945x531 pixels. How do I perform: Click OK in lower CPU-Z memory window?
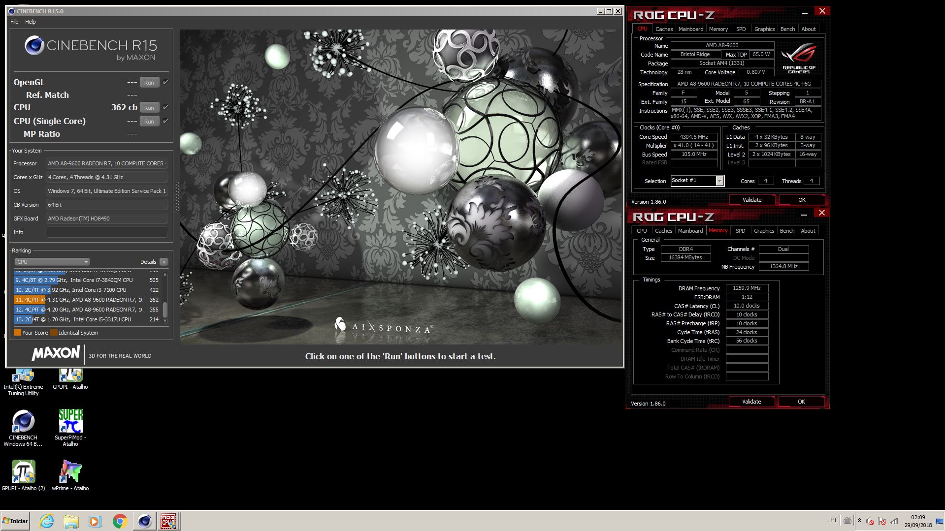pyautogui.click(x=801, y=402)
